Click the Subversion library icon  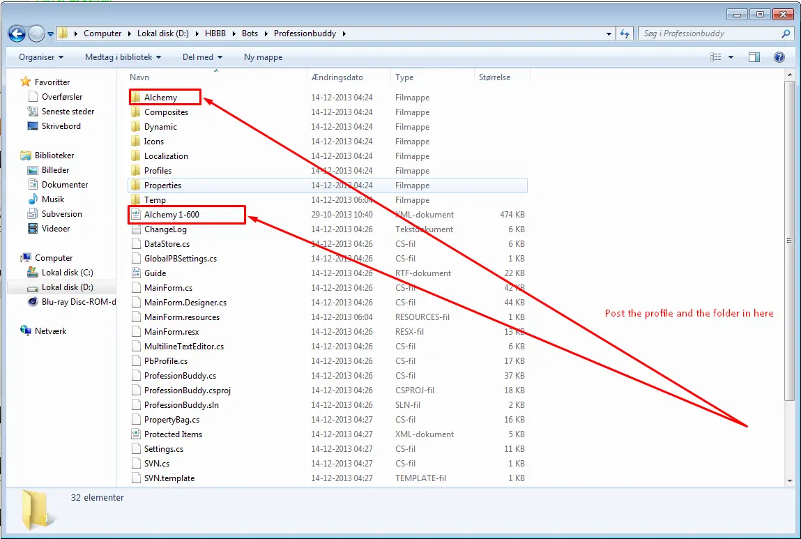(33, 214)
